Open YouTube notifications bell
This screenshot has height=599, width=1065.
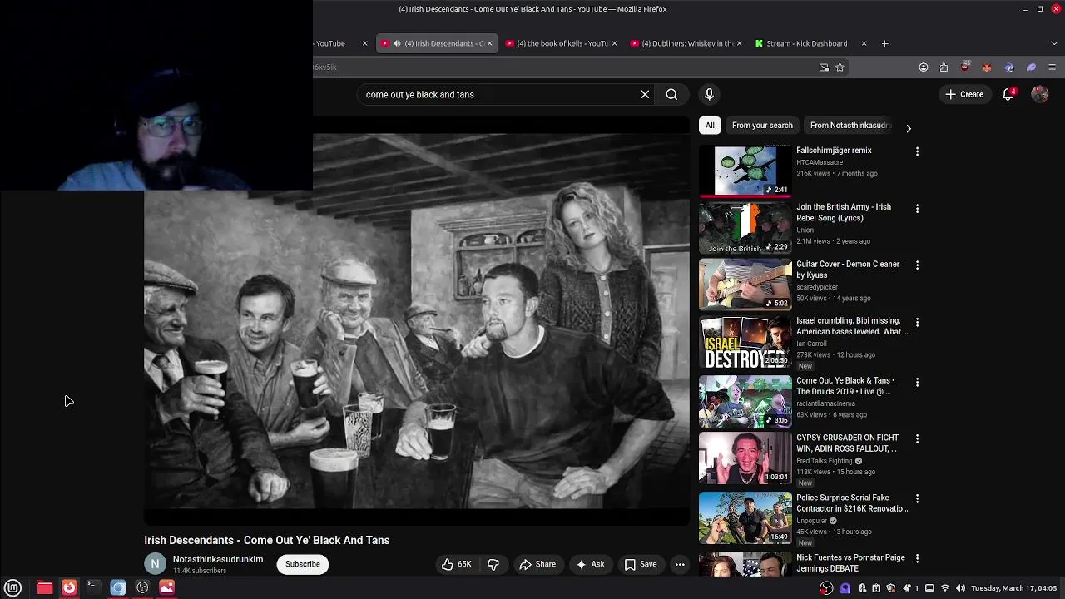pyautogui.click(x=1008, y=94)
